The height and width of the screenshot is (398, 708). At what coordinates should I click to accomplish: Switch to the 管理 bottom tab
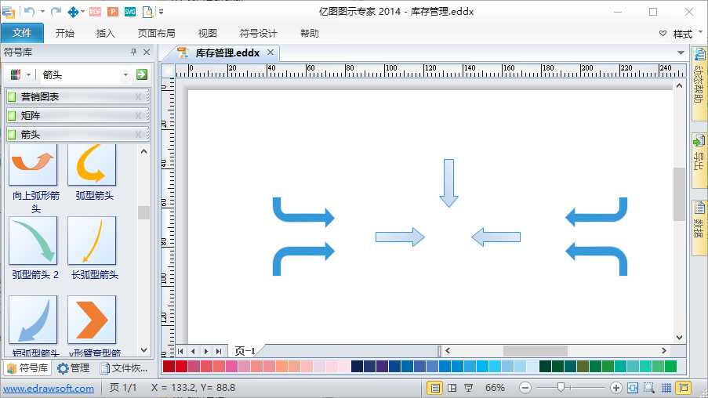pos(74,368)
